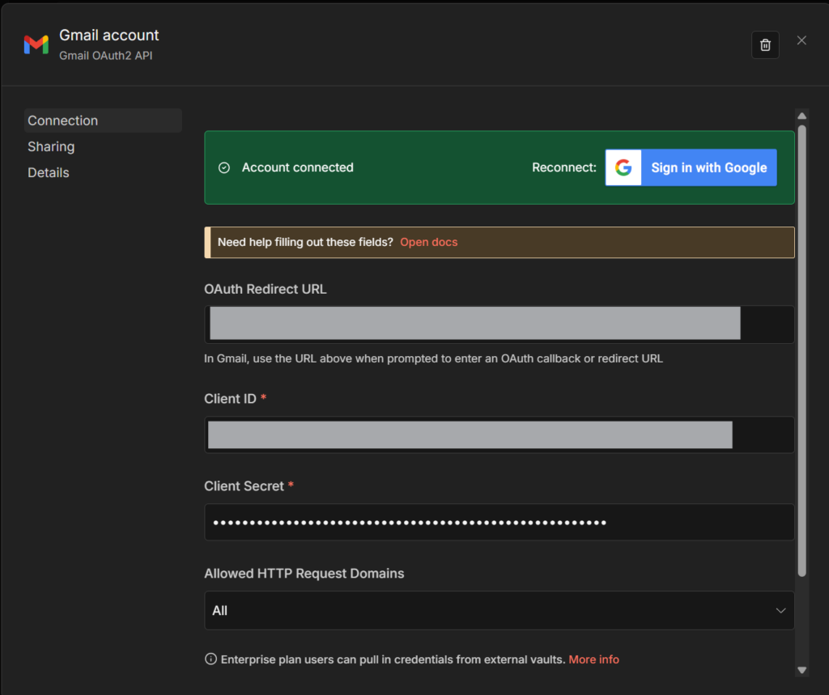
Task: Close the Gmail account dialog
Action: [x=801, y=40]
